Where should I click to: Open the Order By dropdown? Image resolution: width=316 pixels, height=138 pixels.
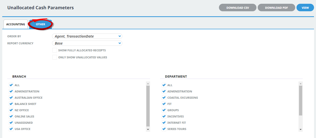click(87, 36)
